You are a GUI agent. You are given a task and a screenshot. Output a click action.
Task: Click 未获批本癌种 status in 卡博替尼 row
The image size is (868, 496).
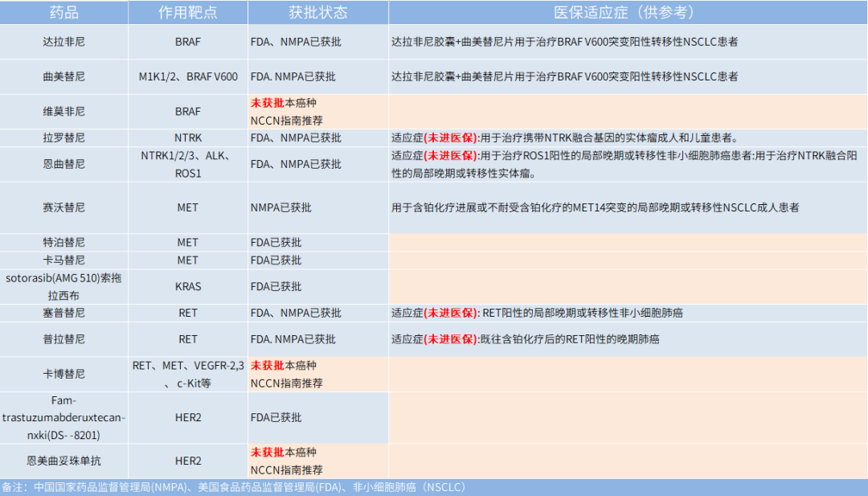(x=286, y=375)
